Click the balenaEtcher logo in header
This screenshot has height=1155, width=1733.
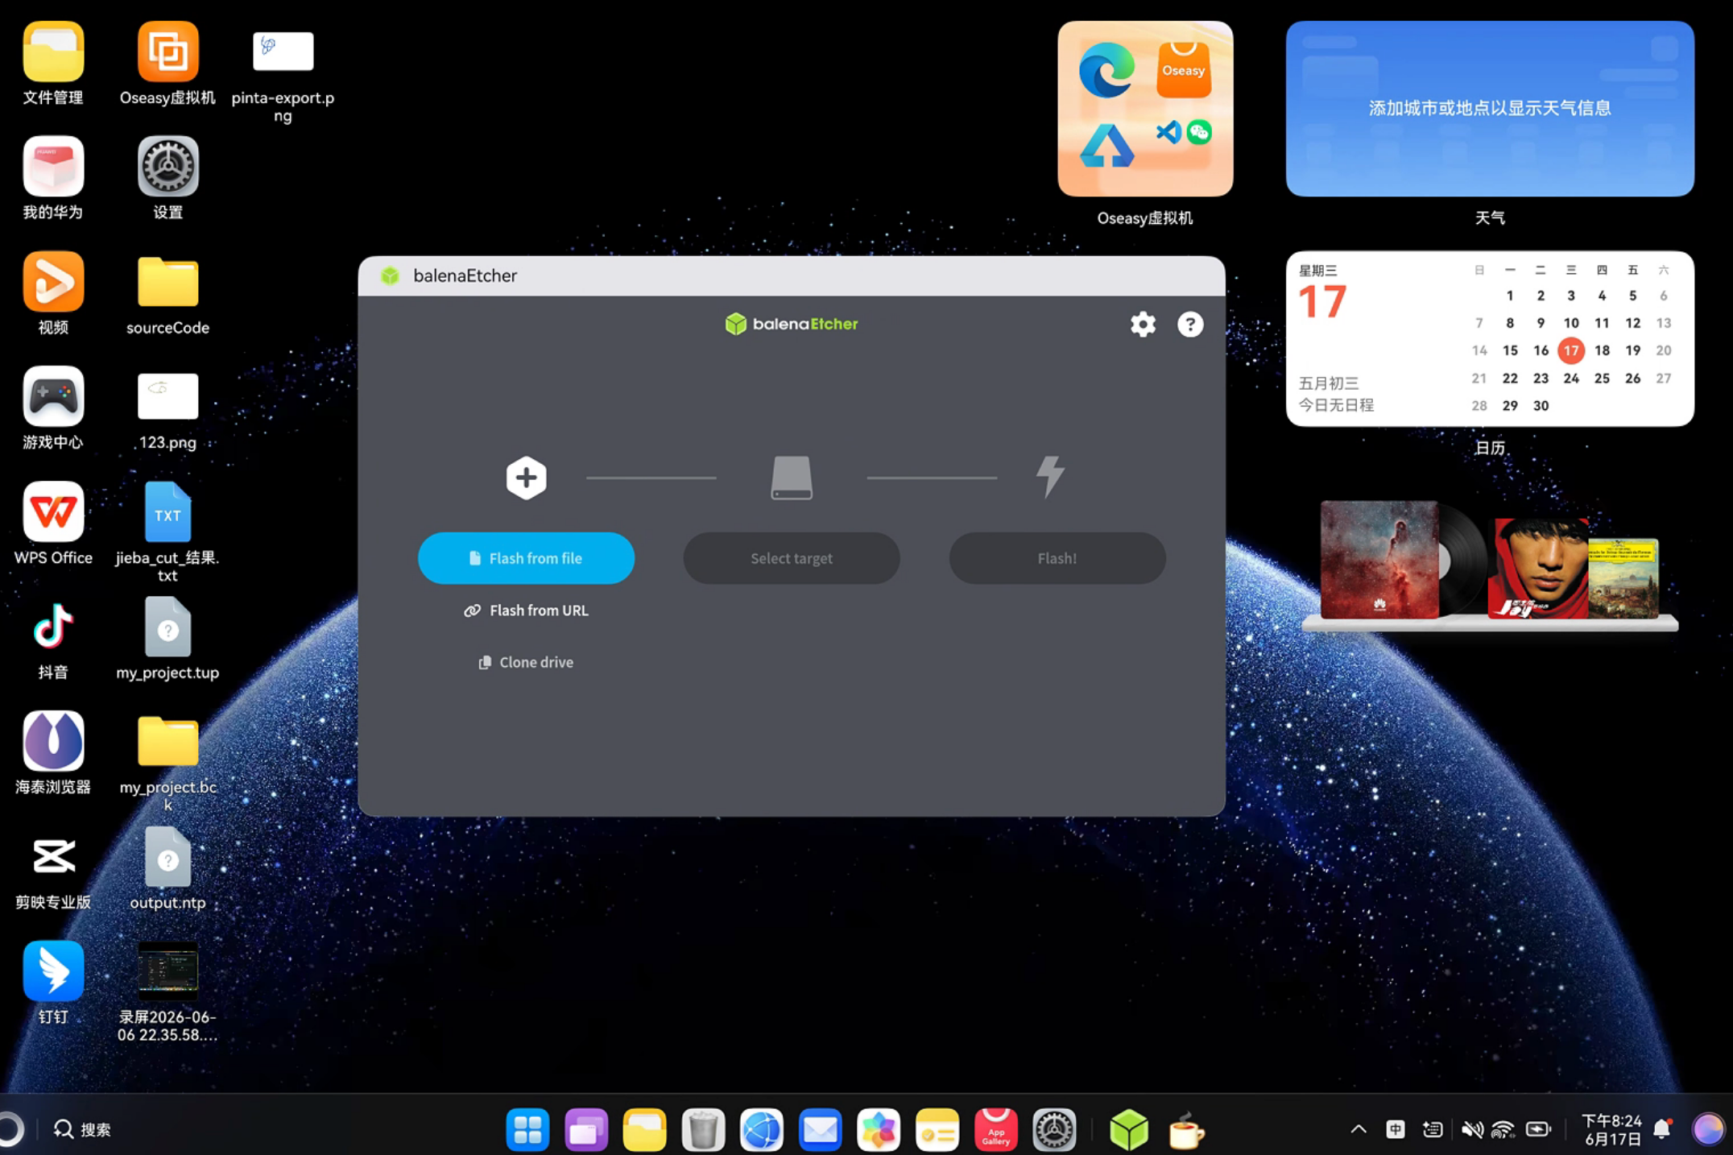pyautogui.click(x=792, y=324)
